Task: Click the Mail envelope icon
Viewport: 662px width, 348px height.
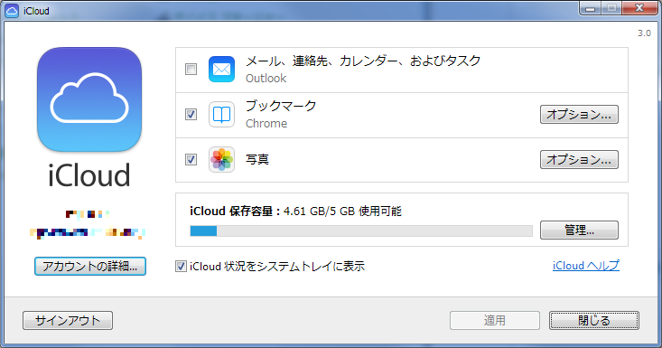Action: click(221, 70)
